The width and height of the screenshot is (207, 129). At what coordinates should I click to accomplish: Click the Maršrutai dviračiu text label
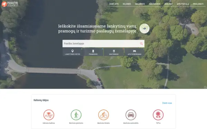(x=103, y=123)
